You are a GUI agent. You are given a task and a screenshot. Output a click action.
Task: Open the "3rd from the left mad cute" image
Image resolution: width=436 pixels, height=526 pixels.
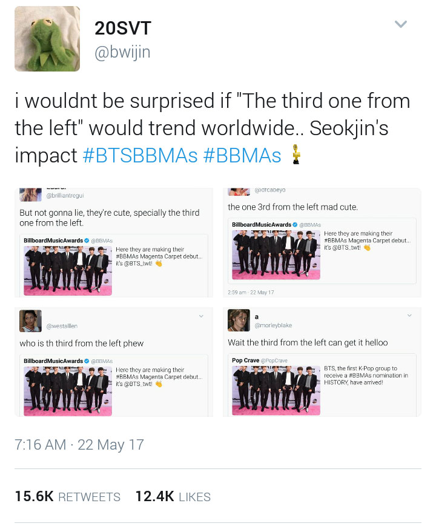click(322, 242)
